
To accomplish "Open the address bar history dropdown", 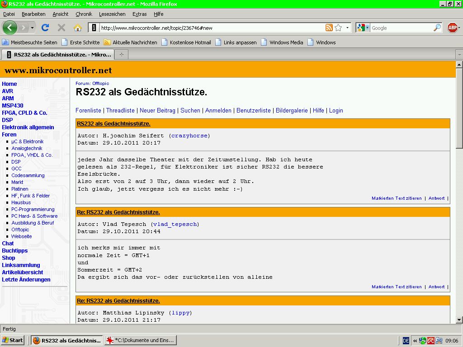I will pyautogui.click(x=348, y=28).
